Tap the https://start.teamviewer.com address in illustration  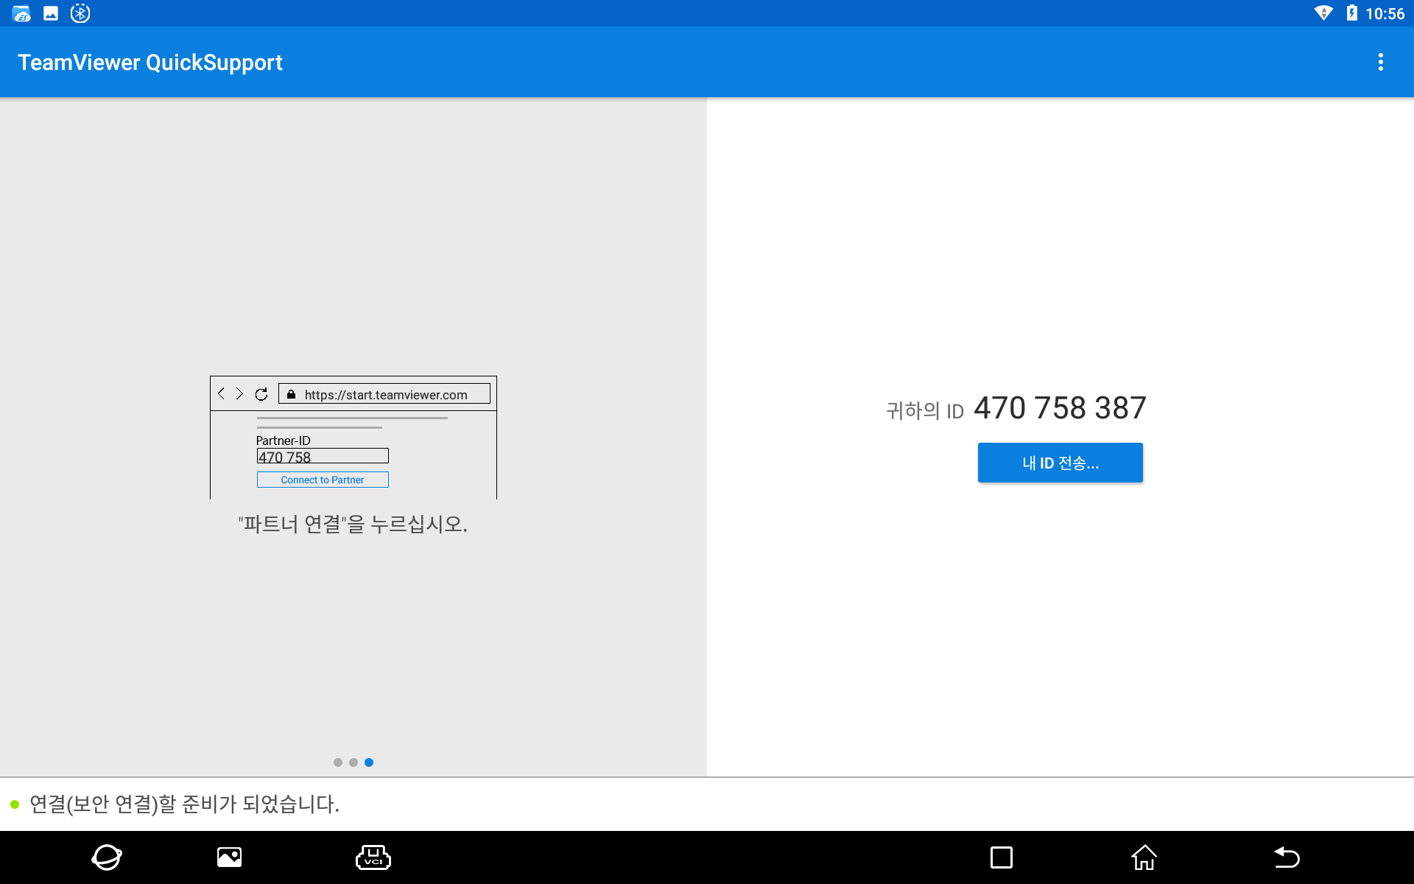[x=386, y=395]
